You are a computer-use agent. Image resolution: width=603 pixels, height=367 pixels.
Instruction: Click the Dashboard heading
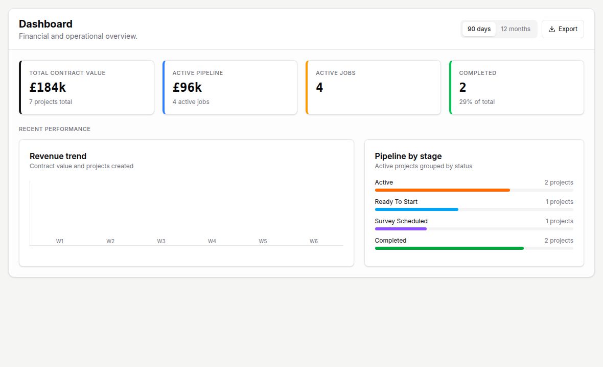[46, 24]
